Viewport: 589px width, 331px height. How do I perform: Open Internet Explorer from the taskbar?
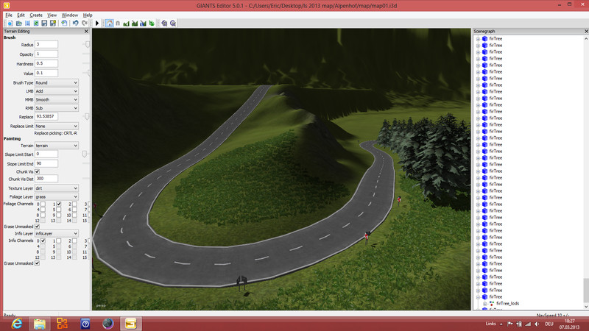pyautogui.click(x=17, y=324)
